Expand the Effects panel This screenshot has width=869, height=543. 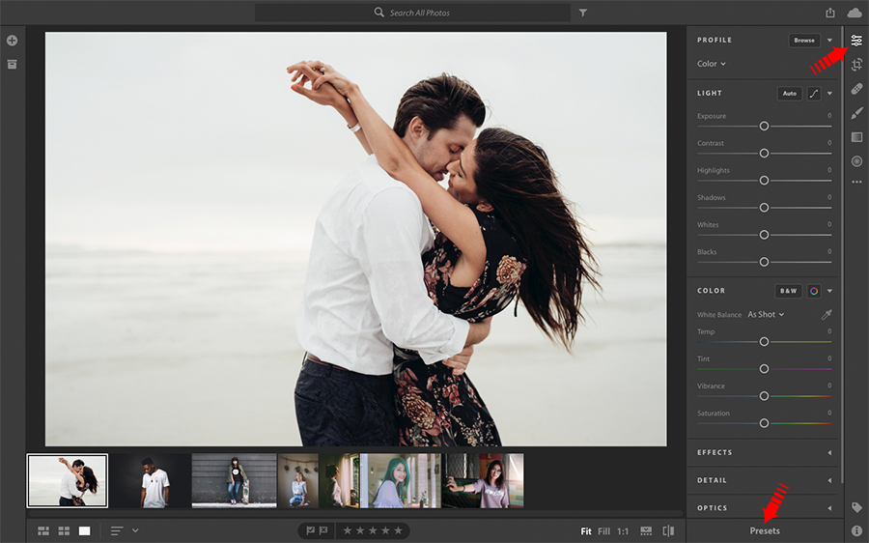(x=763, y=452)
